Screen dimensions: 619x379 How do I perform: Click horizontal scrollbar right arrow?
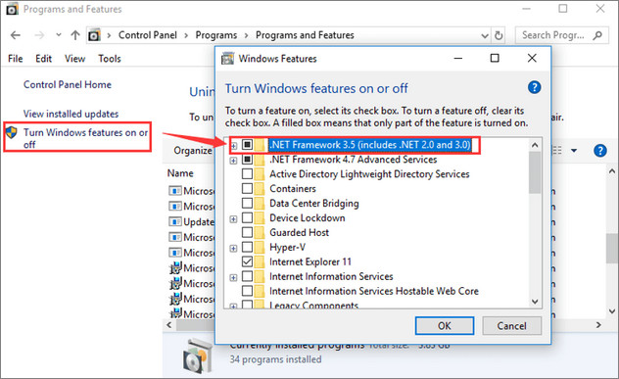click(x=598, y=325)
